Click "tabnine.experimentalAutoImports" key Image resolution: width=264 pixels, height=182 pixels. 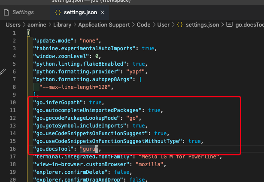(85, 49)
